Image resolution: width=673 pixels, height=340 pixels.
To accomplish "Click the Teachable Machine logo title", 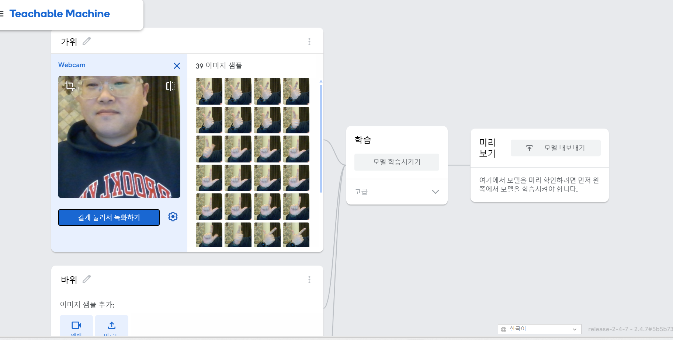I will 60,14.
